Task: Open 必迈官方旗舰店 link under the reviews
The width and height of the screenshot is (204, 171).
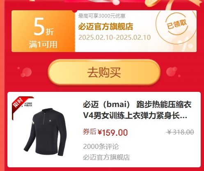Action: (x=106, y=157)
